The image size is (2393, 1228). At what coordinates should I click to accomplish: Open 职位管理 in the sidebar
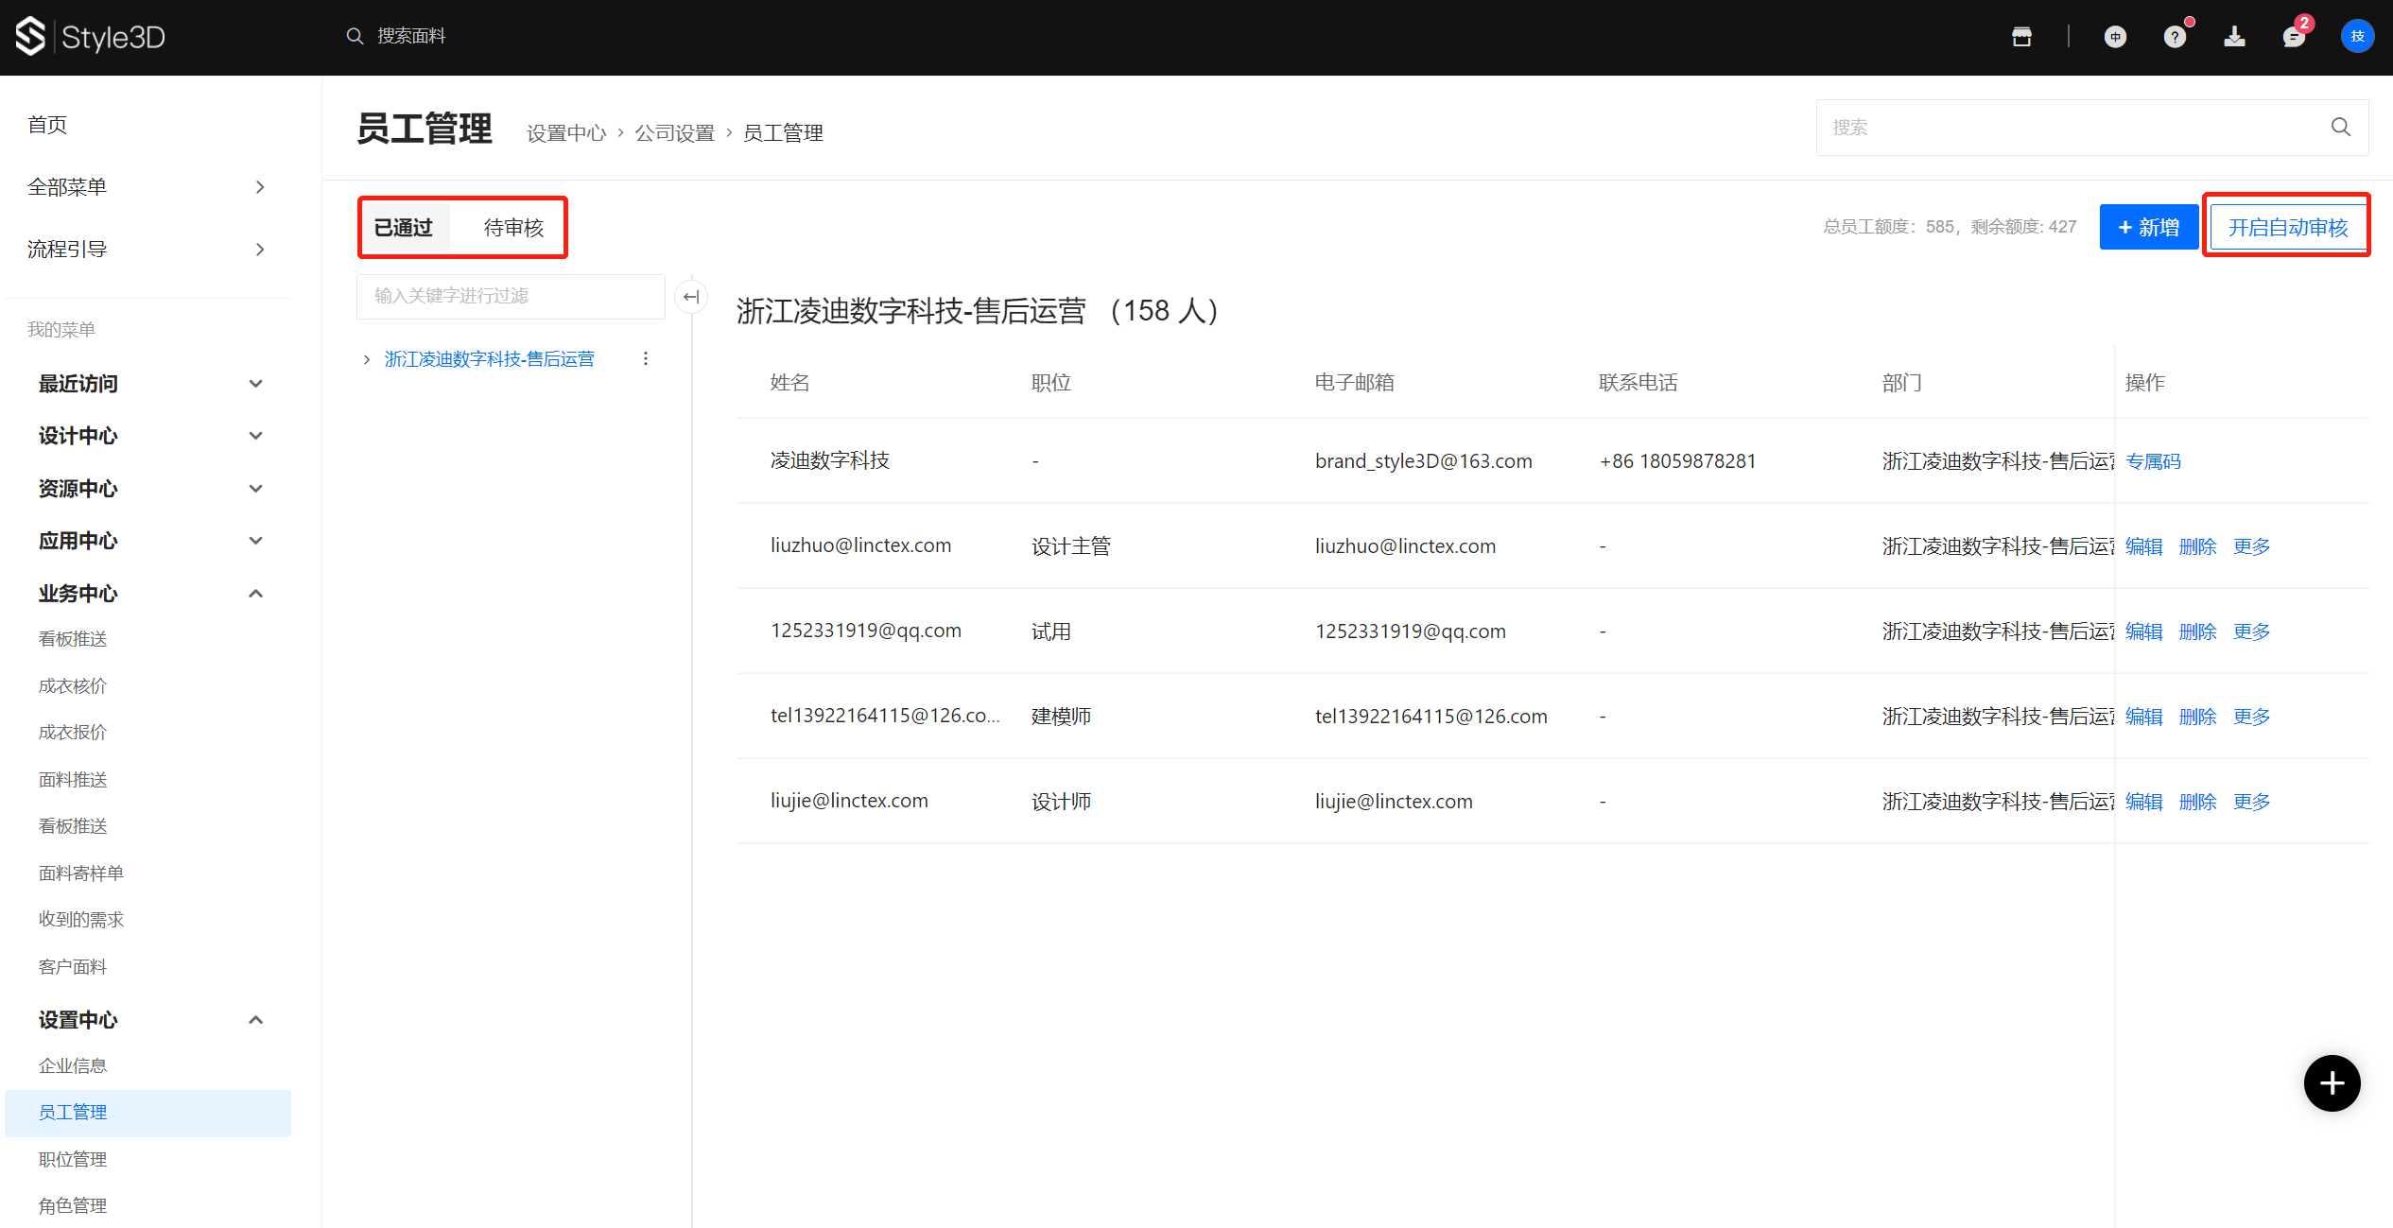73,1159
